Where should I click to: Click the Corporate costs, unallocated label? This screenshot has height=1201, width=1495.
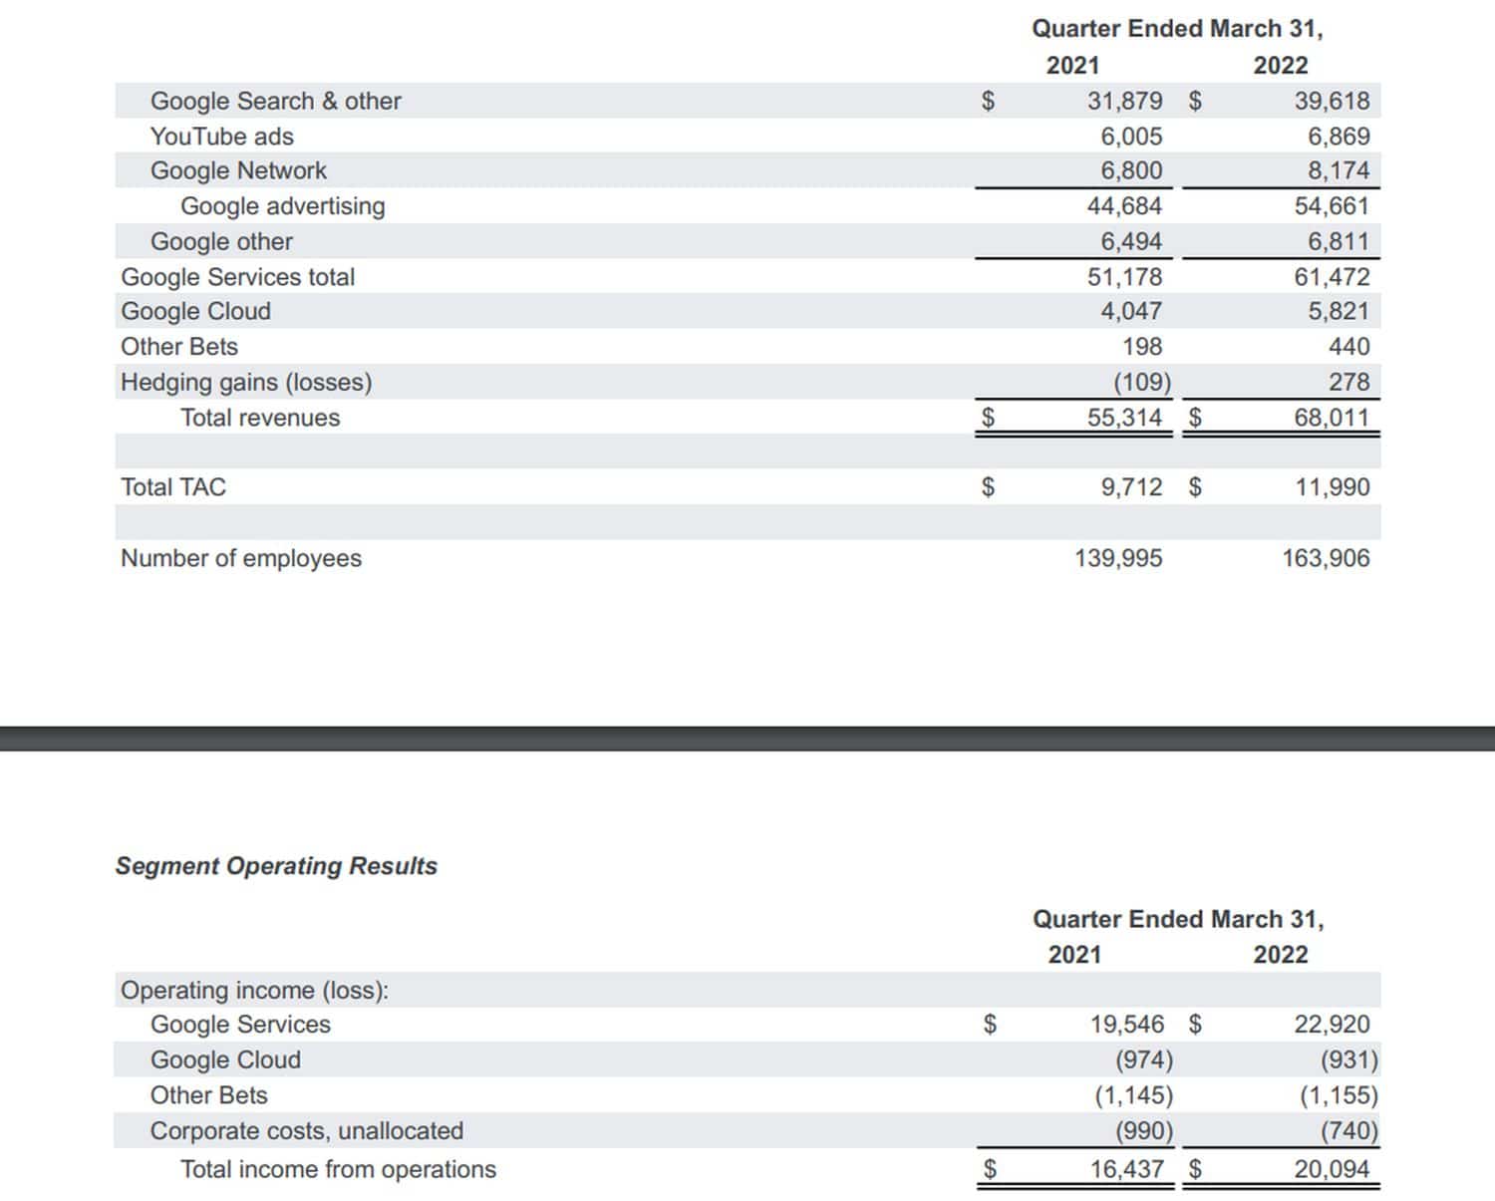pos(306,1131)
